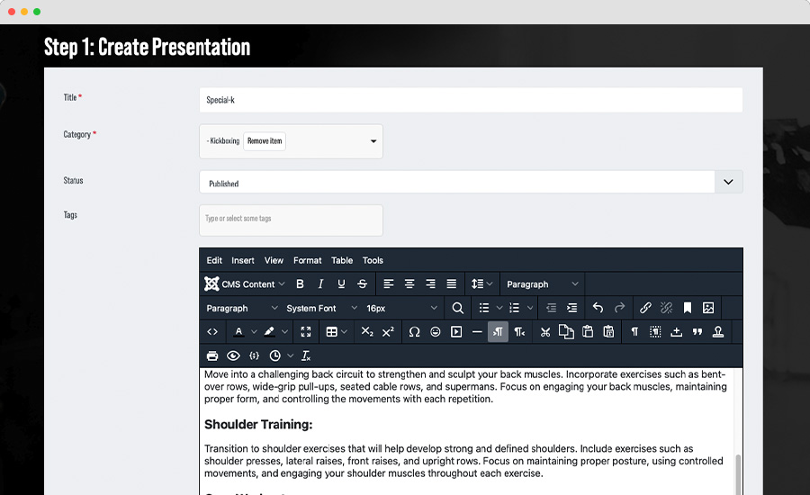The image size is (810, 495).
Task: Open the System Font dropdown
Action: point(319,308)
